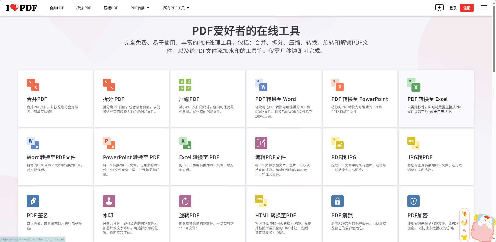This screenshot has height=242, width=496.
Task: Select 合并PDF in the top navigation
Action: (57, 8)
